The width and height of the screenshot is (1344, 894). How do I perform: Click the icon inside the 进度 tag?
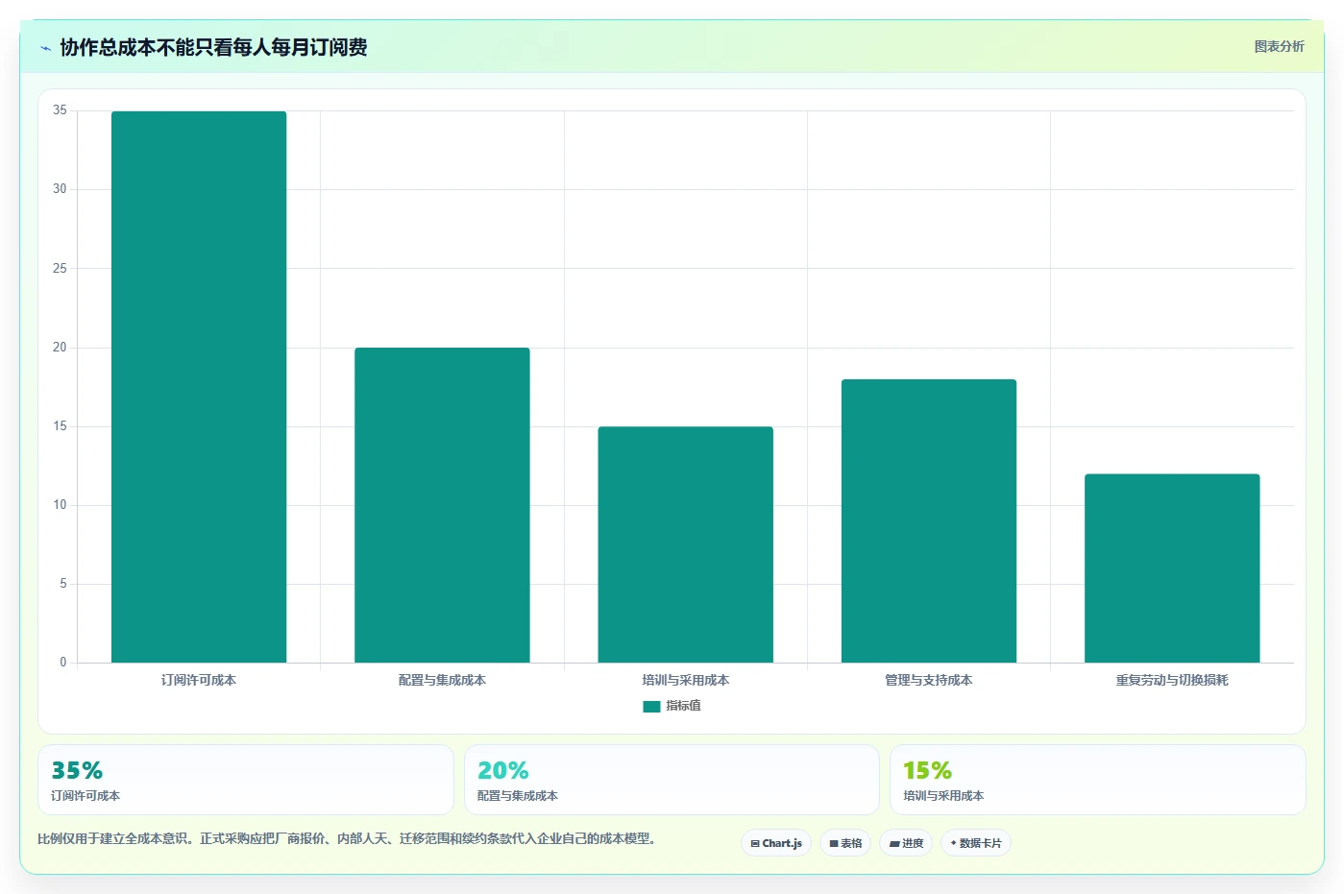(894, 844)
